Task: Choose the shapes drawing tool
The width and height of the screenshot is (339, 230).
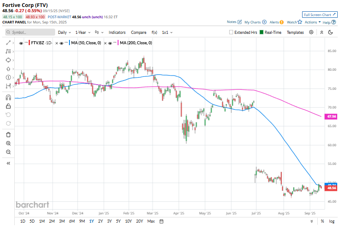Action: (8, 60)
